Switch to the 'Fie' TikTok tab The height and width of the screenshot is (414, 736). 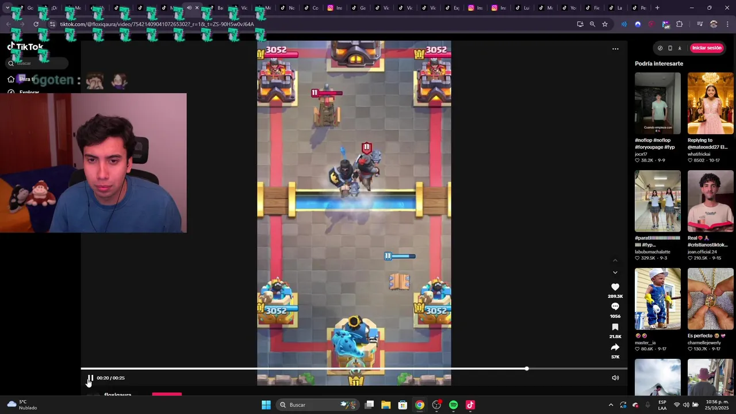pyautogui.click(x=592, y=8)
